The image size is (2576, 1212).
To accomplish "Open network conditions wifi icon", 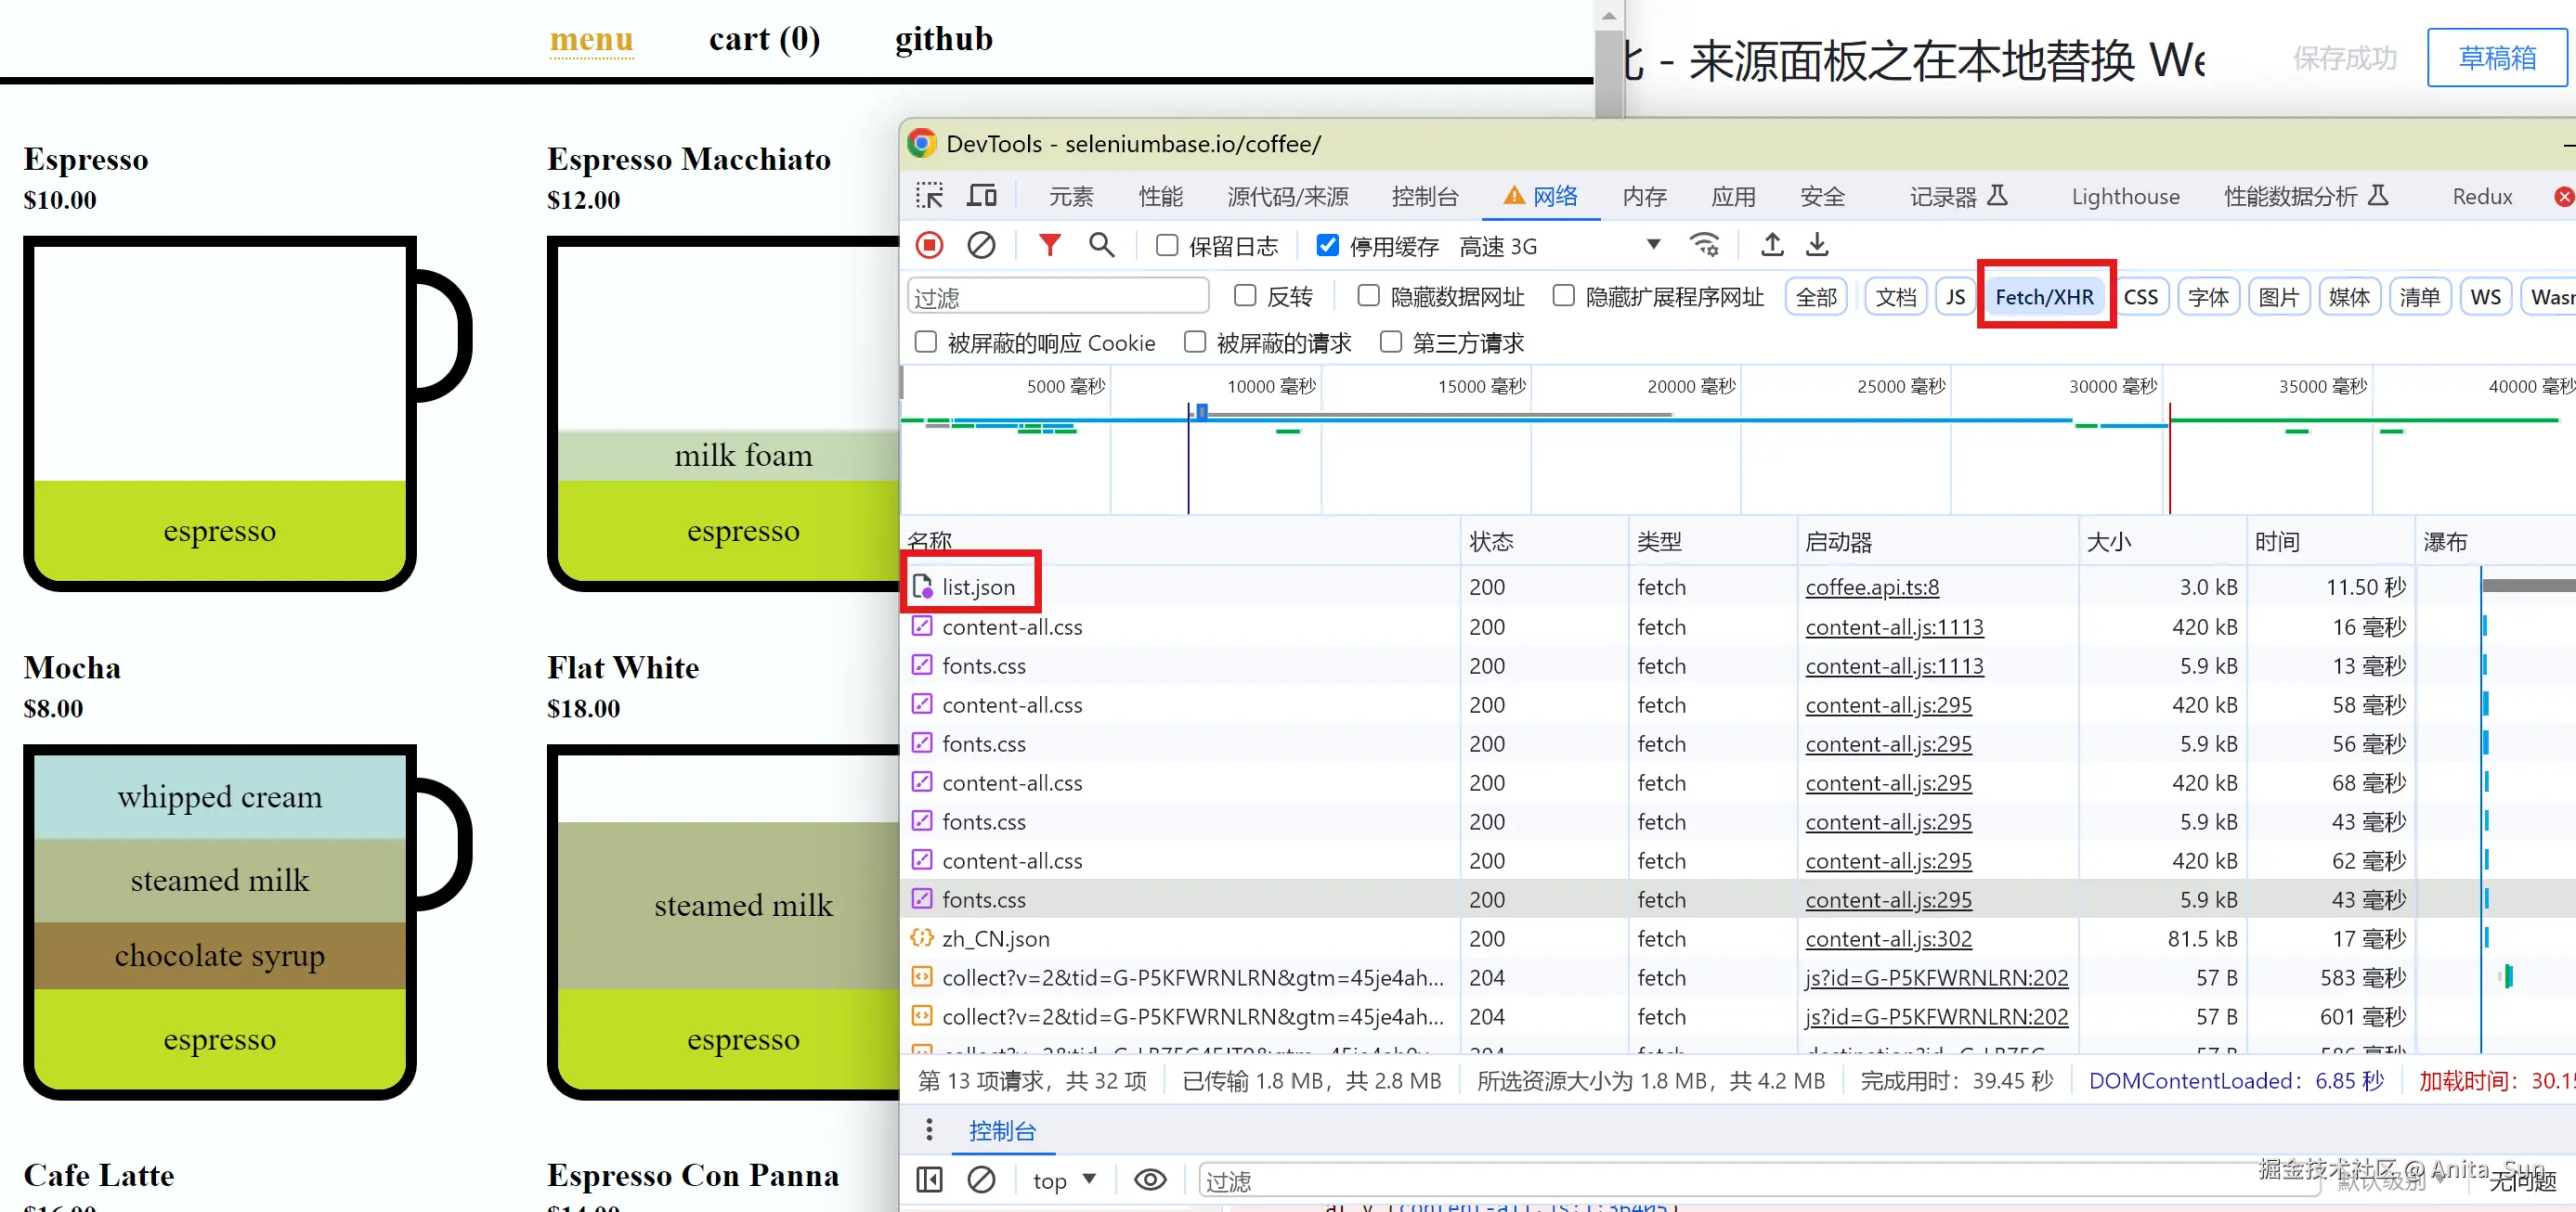I will click(1704, 245).
